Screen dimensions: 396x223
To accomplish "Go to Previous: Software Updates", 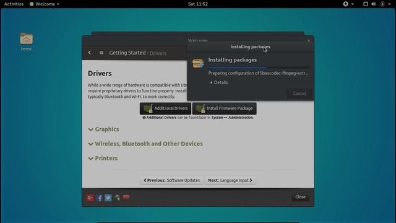I will pos(171,180).
